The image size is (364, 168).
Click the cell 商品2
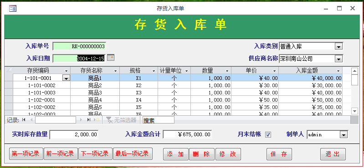pos(95,85)
